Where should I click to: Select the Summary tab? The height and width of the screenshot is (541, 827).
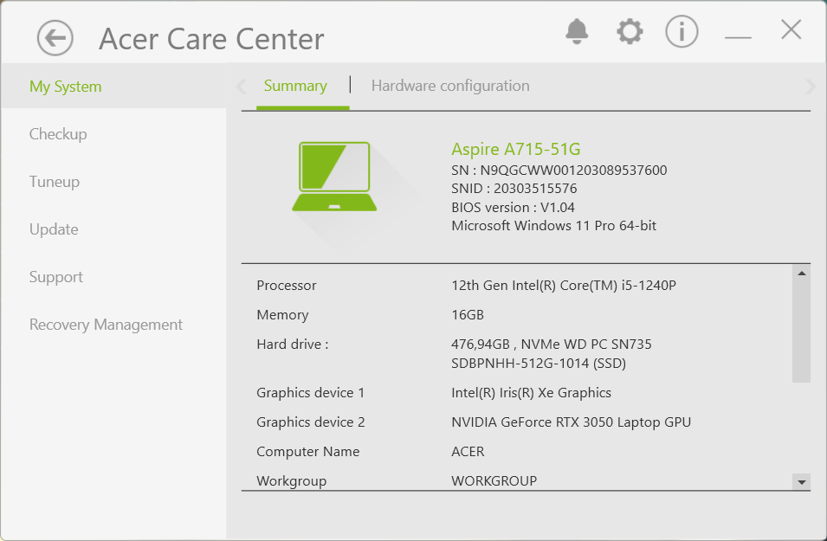pos(295,85)
